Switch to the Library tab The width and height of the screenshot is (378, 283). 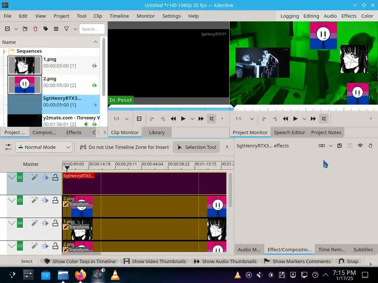[157, 132]
